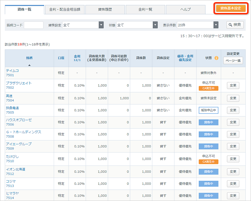
Task: Click the orange status info icon
Action: (x=217, y=58)
